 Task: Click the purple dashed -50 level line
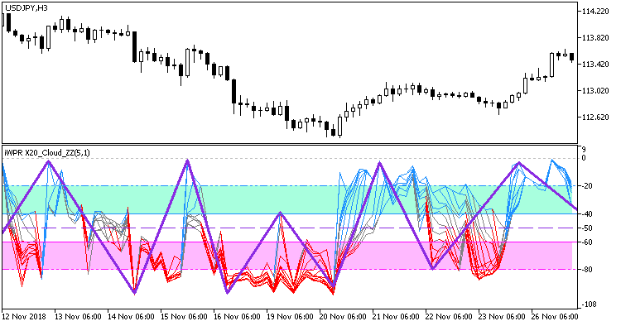(290, 228)
